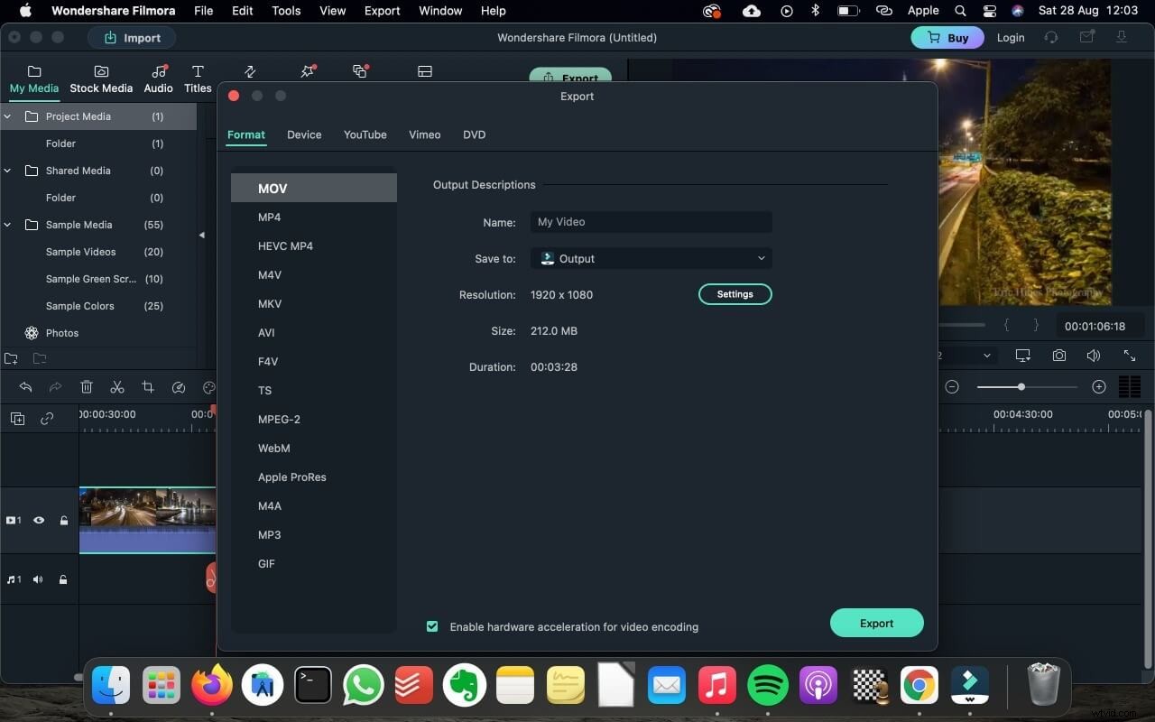This screenshot has width=1155, height=722.
Task: Open the Tools menu in the menu bar
Action: tap(285, 11)
